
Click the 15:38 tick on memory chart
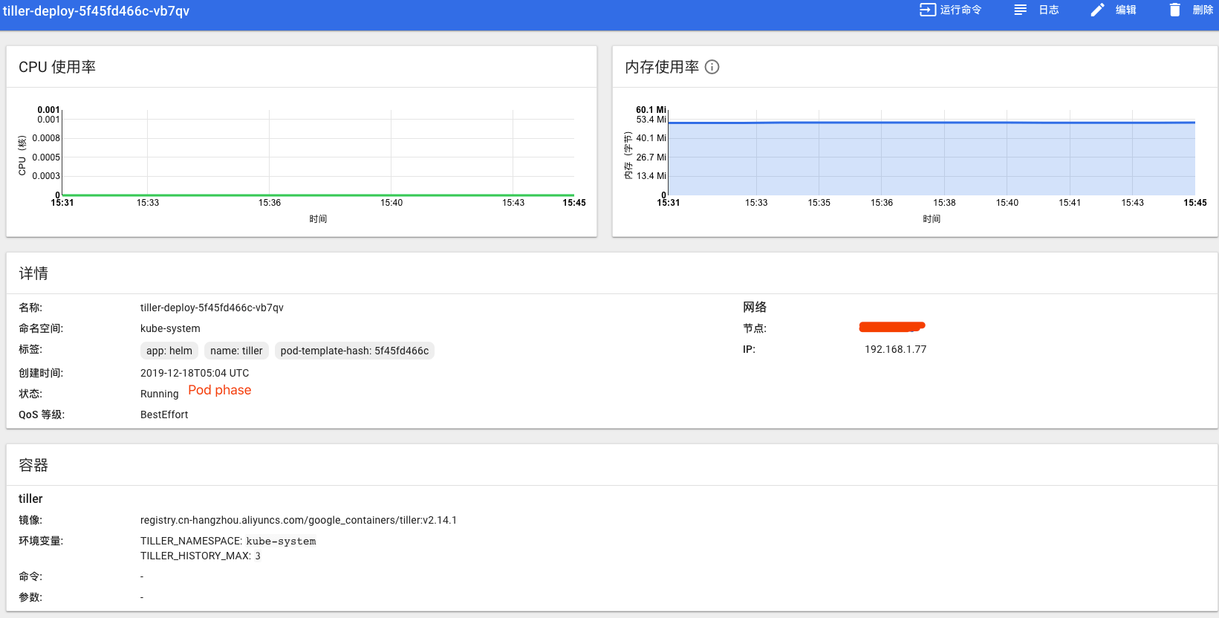click(944, 203)
